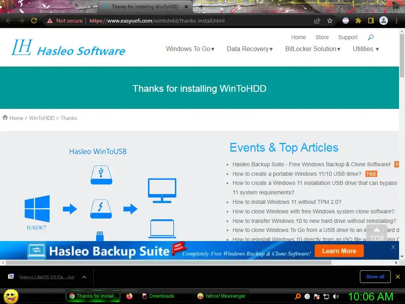Close the downloads bar with the X
This screenshot has width=405, height=304.
click(x=398, y=277)
